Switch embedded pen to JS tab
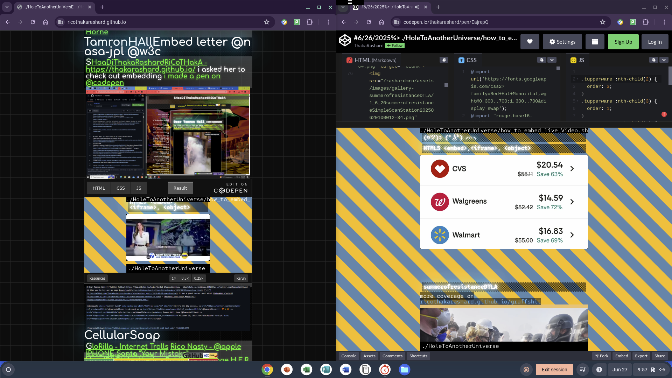This screenshot has width=672, height=378. tap(139, 188)
